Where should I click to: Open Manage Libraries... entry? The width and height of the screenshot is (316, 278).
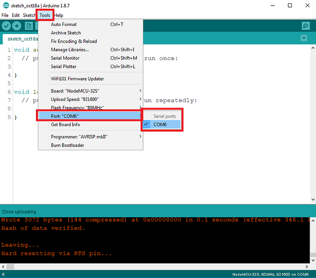click(90, 50)
